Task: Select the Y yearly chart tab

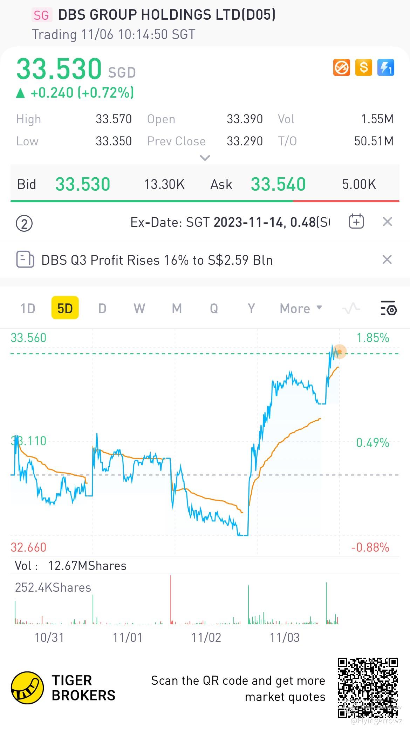Action: point(251,309)
